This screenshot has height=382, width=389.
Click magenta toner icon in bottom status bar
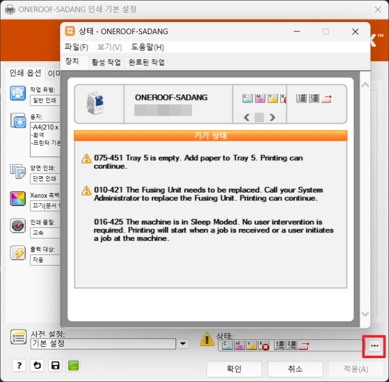click(x=239, y=345)
